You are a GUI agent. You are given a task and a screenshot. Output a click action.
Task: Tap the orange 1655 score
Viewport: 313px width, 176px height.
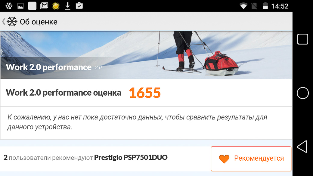[x=145, y=93]
